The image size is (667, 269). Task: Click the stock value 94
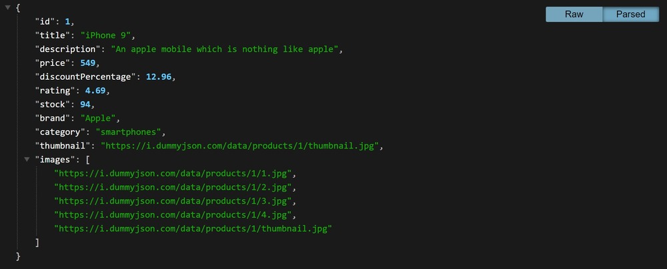click(x=85, y=104)
